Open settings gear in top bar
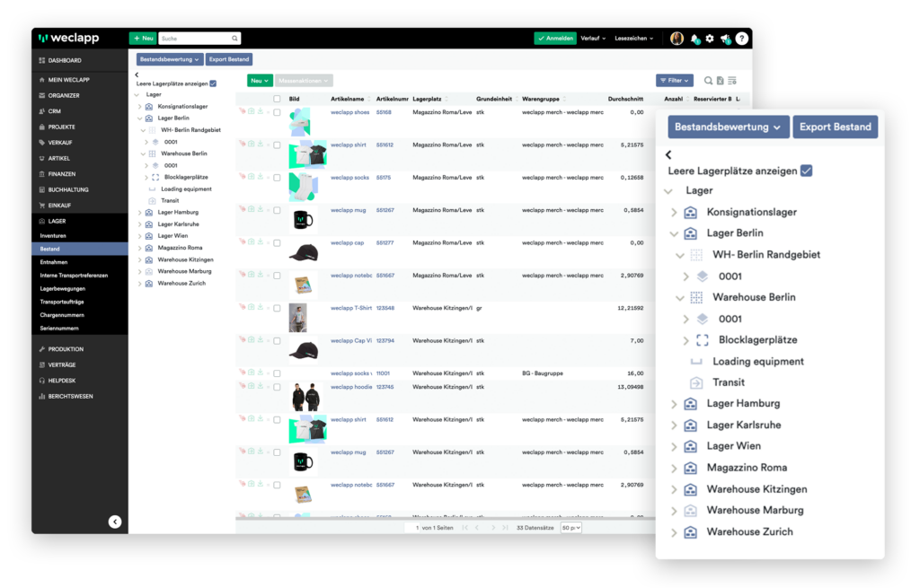 point(710,38)
